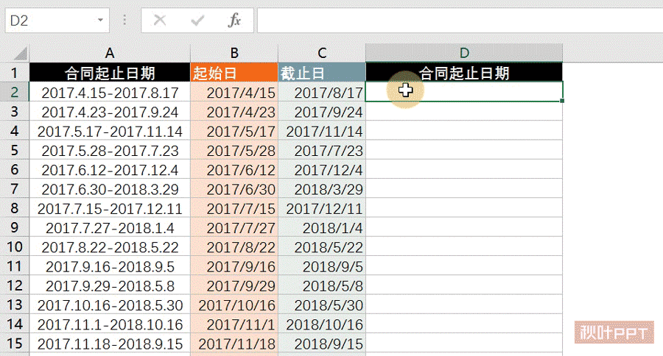Screen dimensions: 663x356
Task: Select column C header
Action: 322,53
